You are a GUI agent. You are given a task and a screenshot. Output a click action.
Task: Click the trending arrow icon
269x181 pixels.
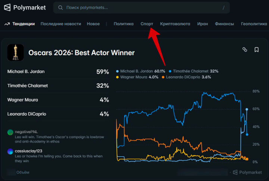7,24
